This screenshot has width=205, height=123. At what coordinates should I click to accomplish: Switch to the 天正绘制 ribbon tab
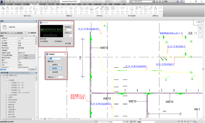click(x=18, y=4)
